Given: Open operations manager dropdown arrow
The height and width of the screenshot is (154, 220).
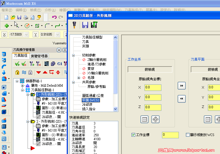Looking at the screenshot, I should click(x=59, y=50).
